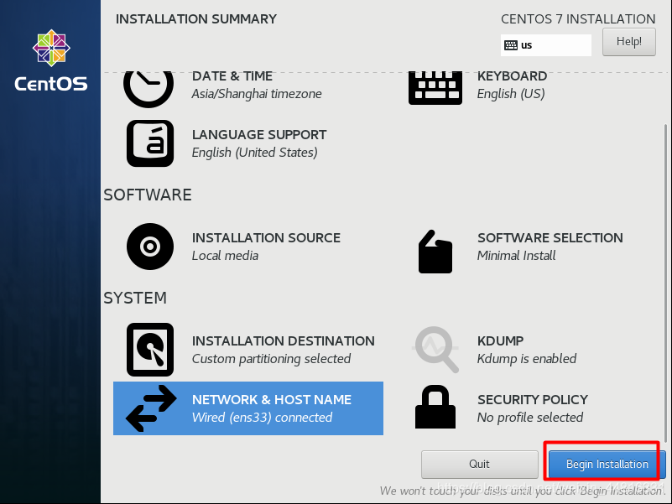
Task: Click the us keyboard layout indicator
Action: pos(545,45)
